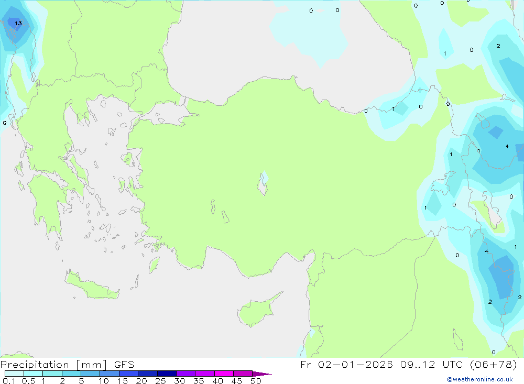Pick the legend swatch between 20 and 25
This screenshot has height=384, width=524.
click(148, 374)
